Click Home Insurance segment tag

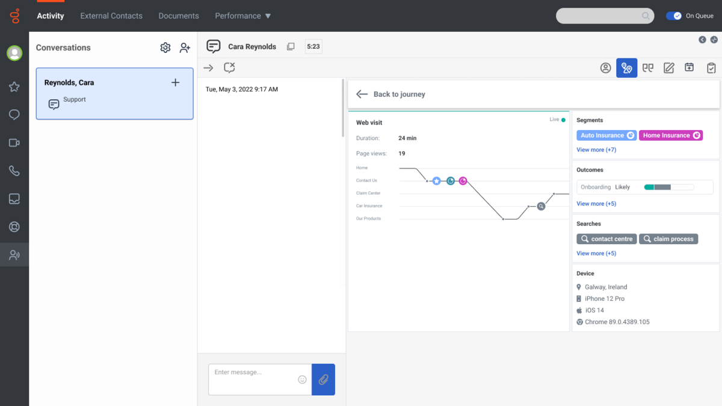671,135
